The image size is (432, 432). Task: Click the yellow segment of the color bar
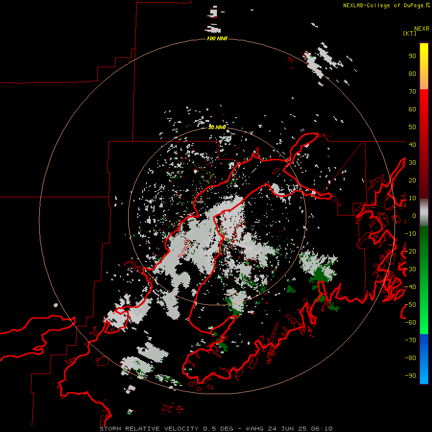(x=424, y=66)
